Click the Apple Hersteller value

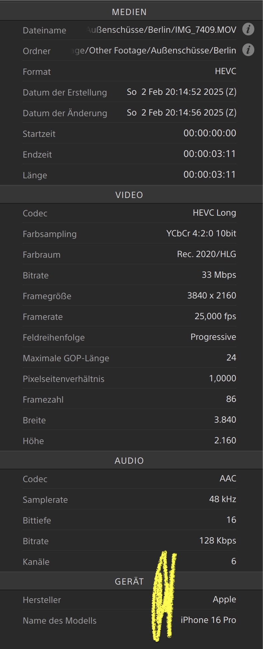tap(224, 600)
